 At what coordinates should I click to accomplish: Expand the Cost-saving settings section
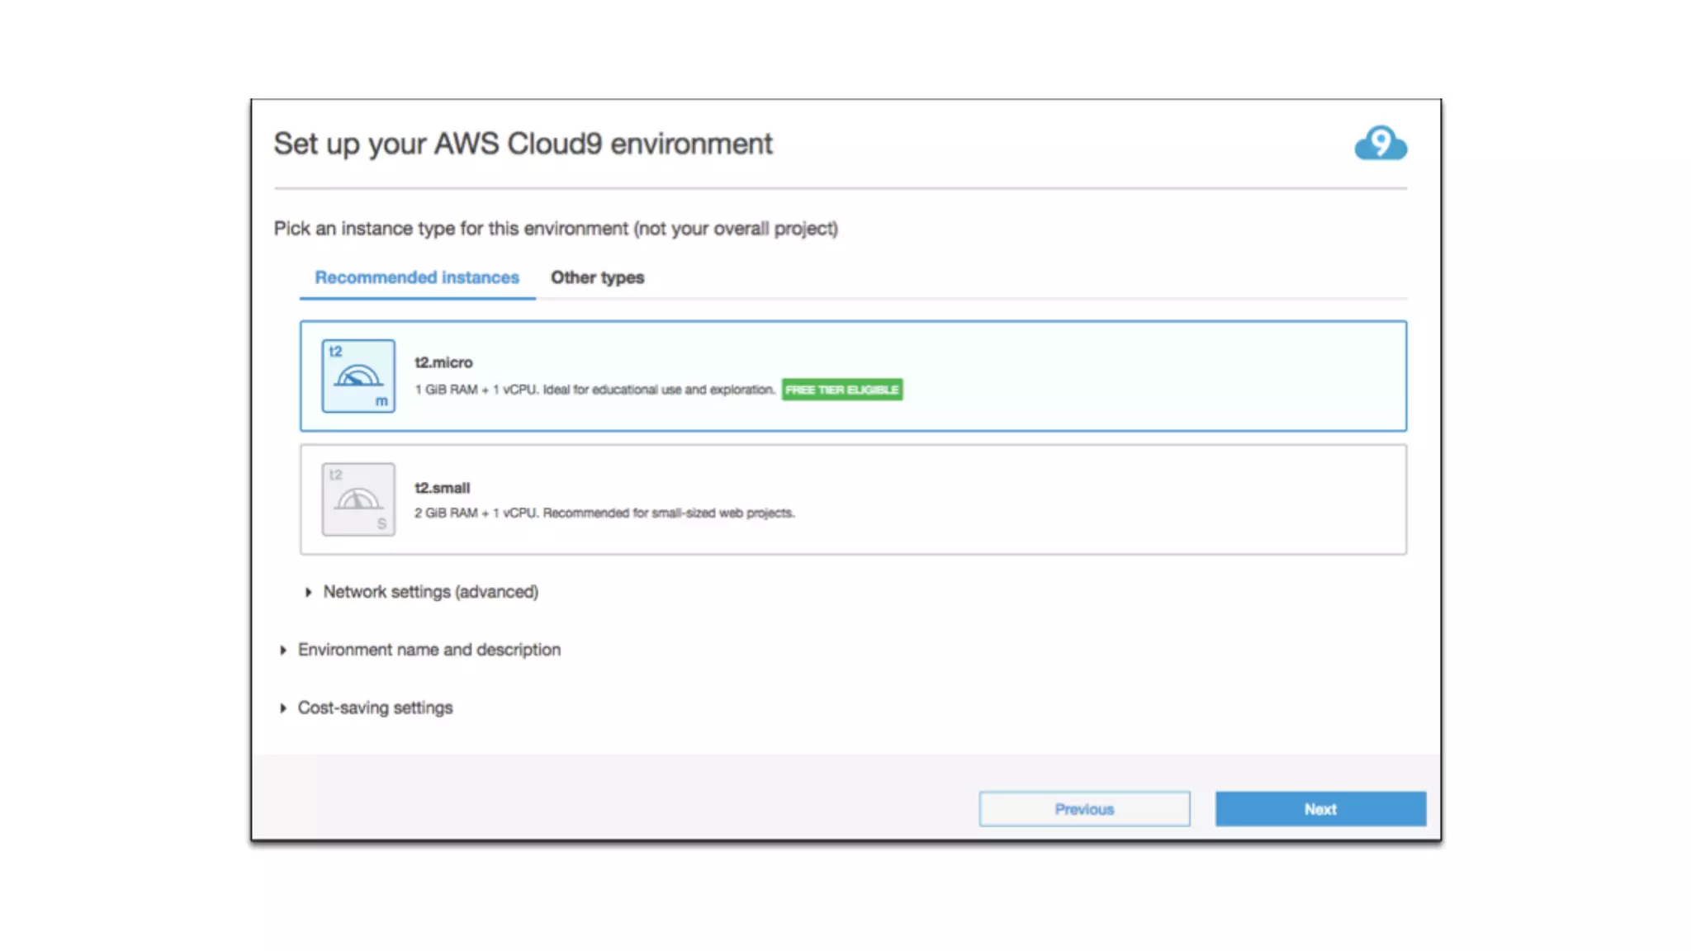pyautogui.click(x=375, y=707)
